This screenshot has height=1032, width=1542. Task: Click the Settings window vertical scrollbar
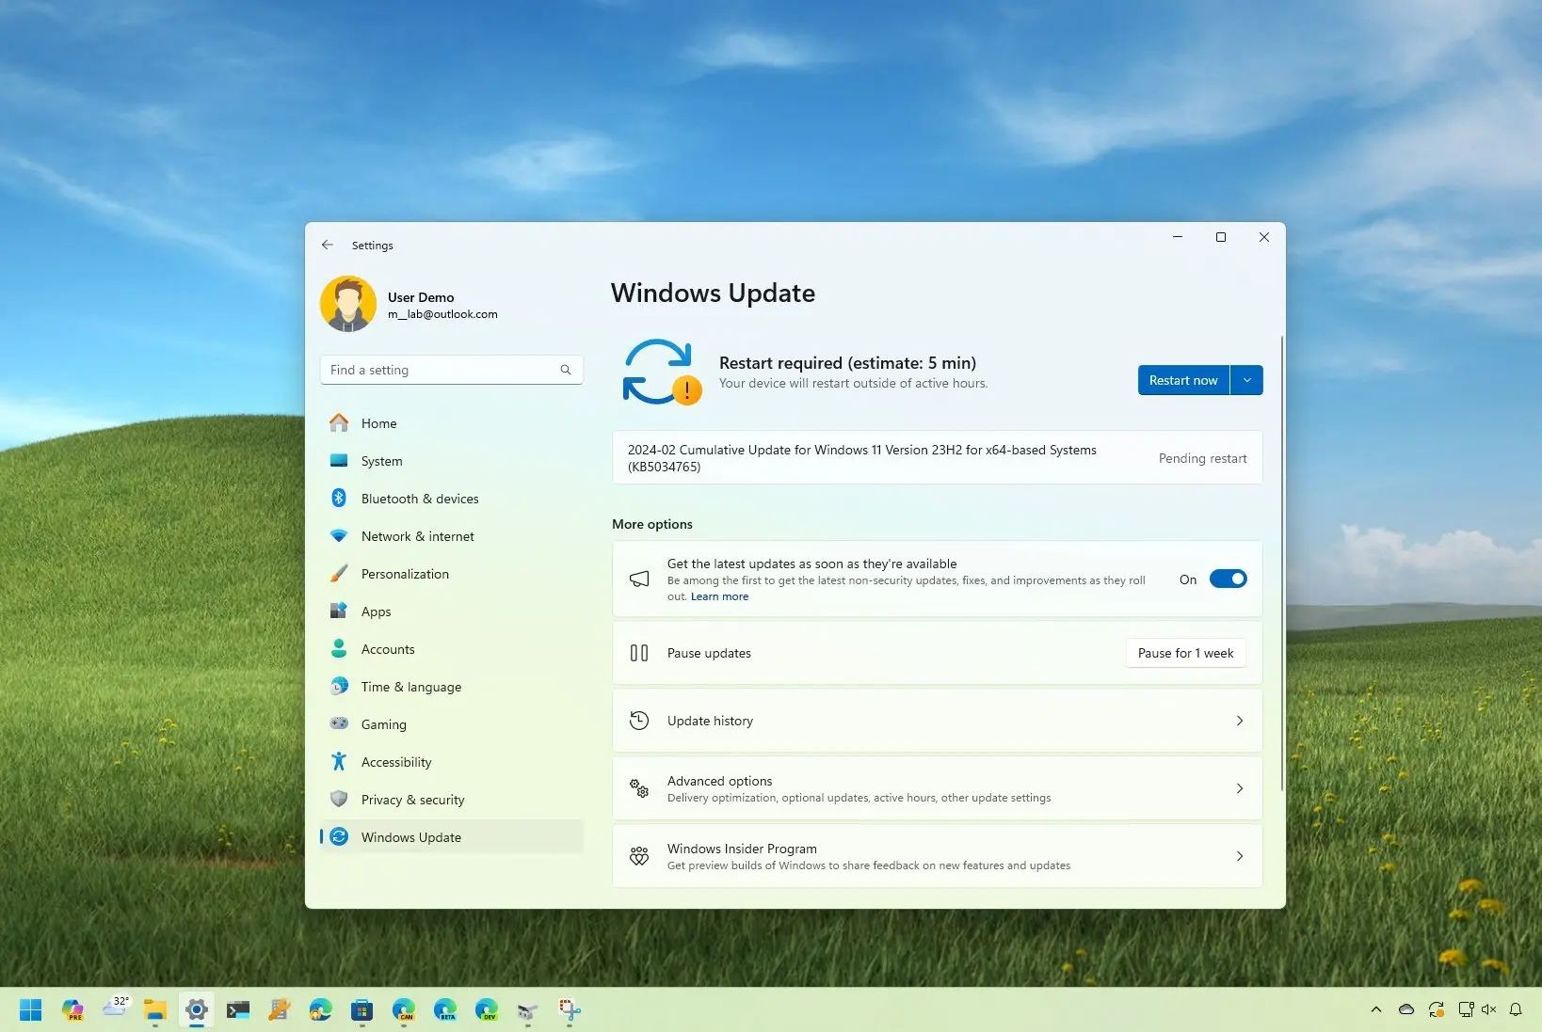pyautogui.click(x=1281, y=563)
